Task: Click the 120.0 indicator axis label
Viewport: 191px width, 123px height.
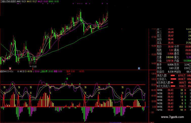Action: pyautogui.click(x=154, y=74)
